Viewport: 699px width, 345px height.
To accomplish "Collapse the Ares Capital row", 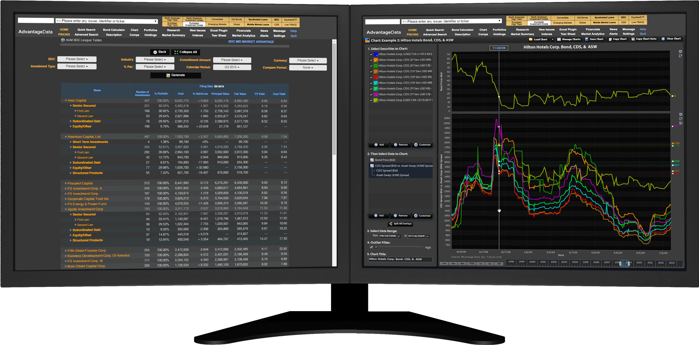I will 66,101.
